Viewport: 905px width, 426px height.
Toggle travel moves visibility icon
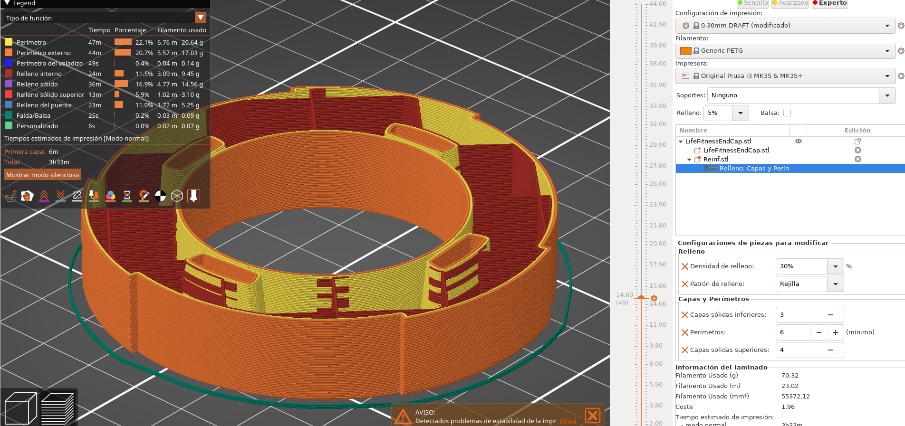click(10, 196)
